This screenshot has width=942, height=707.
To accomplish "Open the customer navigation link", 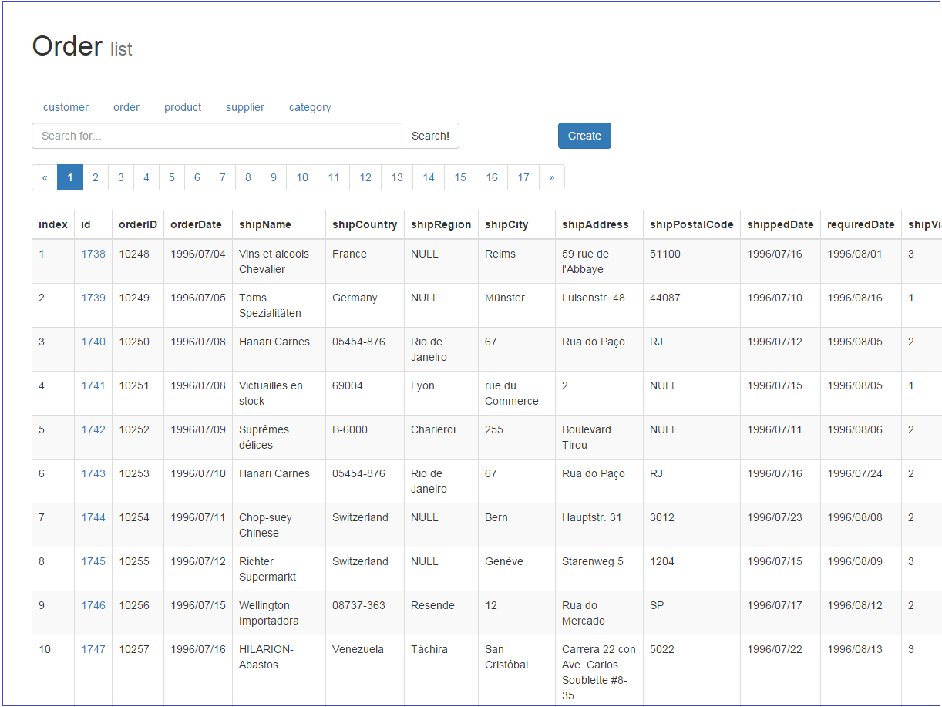I will [66, 107].
